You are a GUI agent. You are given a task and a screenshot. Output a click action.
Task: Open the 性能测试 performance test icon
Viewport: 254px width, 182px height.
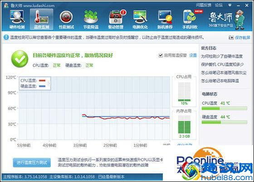click(66, 20)
